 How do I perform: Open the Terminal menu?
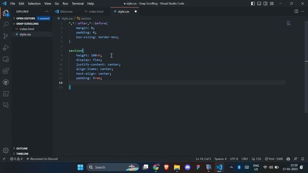pos(77,3)
